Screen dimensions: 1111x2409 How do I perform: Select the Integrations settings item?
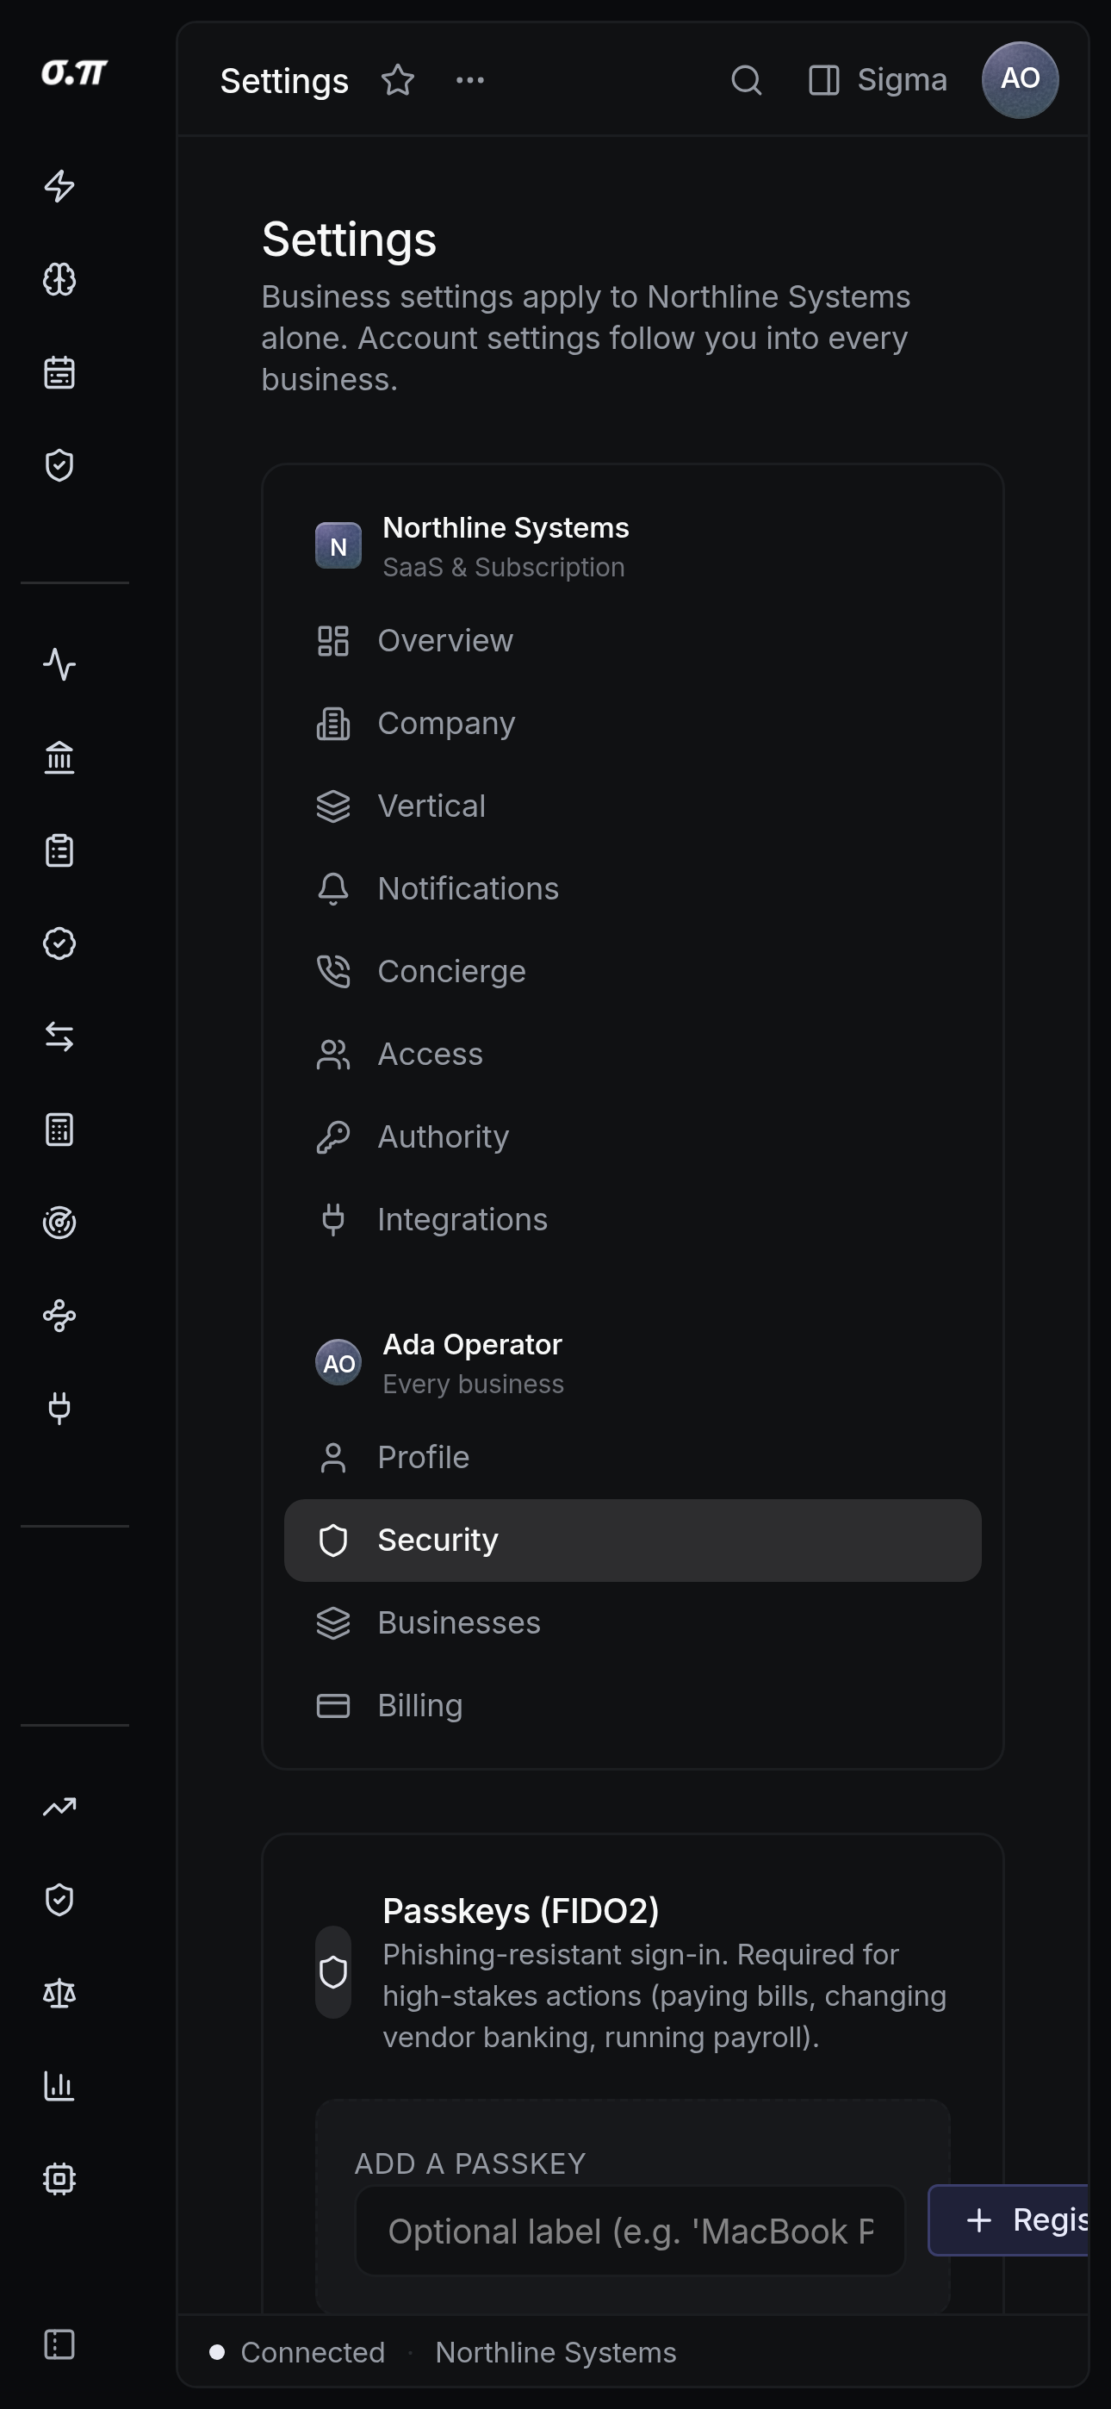[632, 1219]
